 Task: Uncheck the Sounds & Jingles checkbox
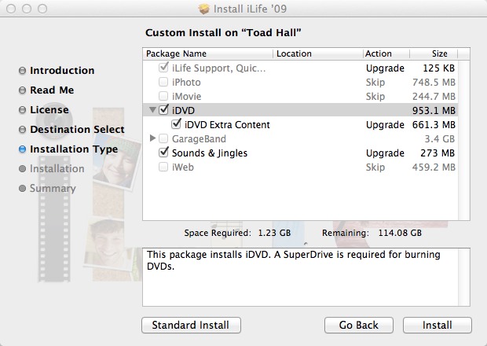pyautogui.click(x=163, y=153)
